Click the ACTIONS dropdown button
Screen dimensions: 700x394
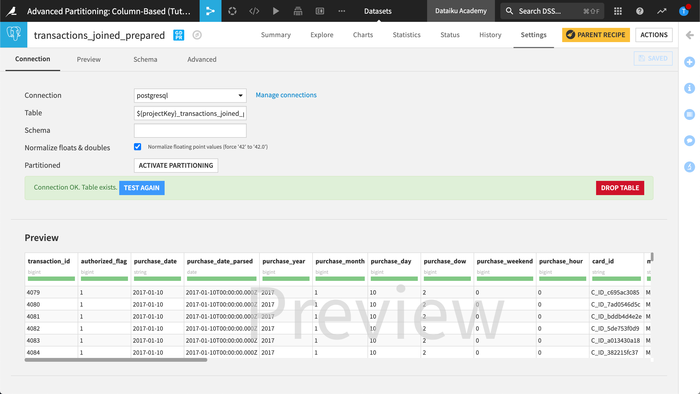point(654,34)
